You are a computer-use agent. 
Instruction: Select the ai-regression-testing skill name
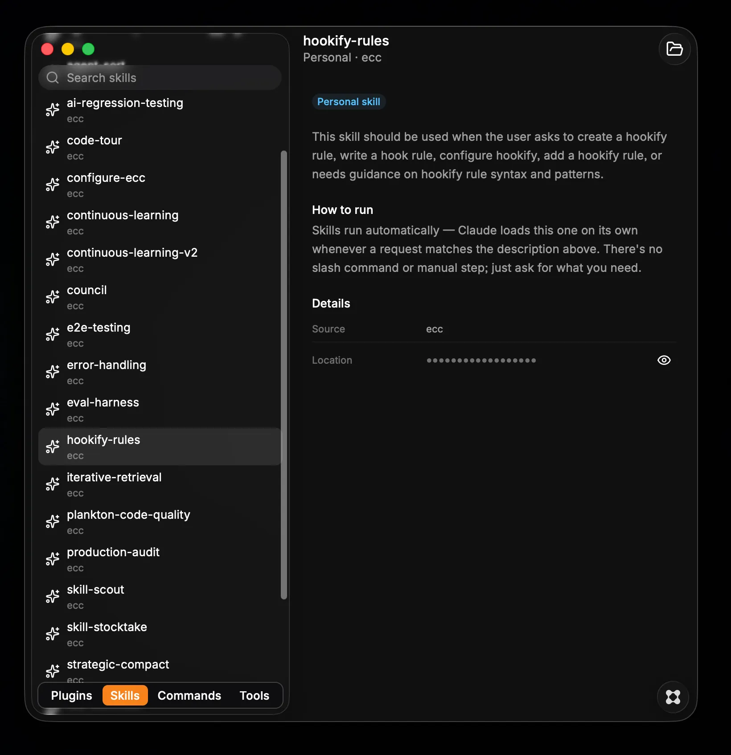point(125,103)
